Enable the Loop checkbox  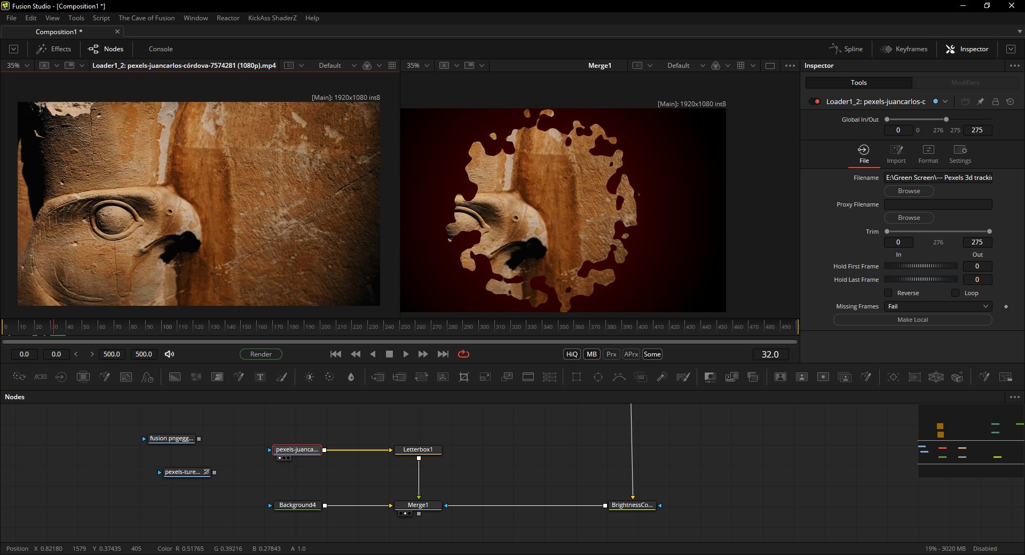point(956,293)
